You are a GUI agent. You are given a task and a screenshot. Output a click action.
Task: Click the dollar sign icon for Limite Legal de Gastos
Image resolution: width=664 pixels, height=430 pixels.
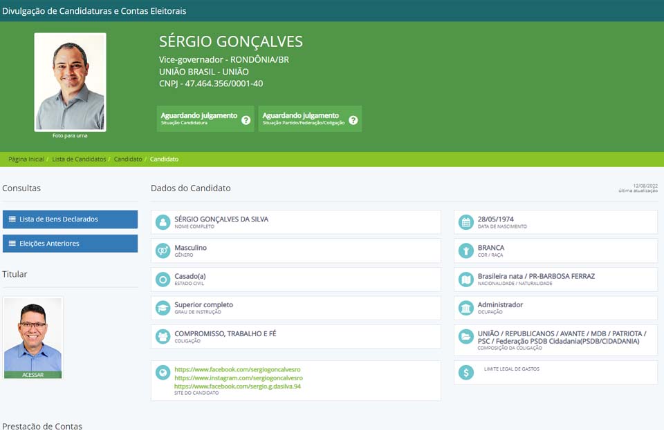point(465,373)
